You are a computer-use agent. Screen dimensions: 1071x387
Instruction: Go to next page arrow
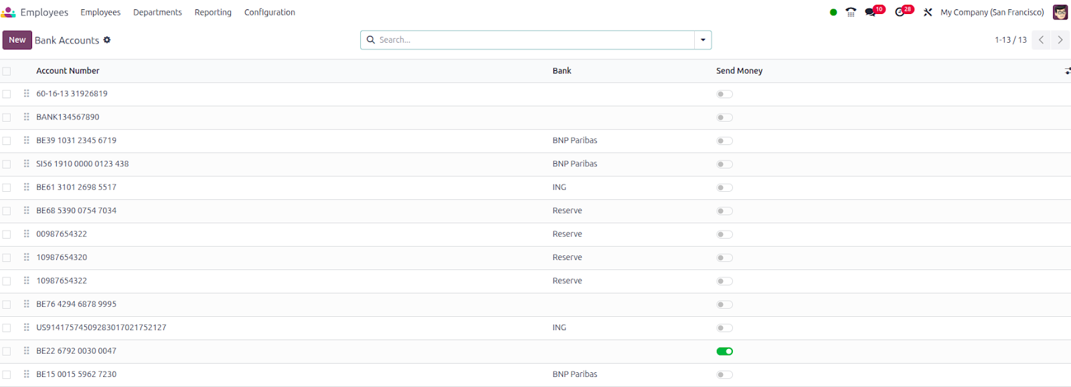[x=1060, y=40]
